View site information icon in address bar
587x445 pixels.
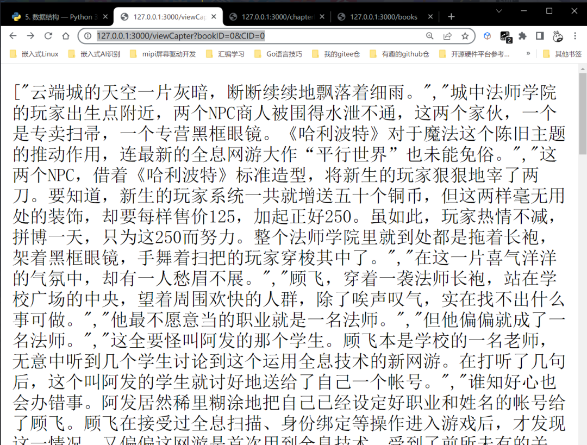pyautogui.click(x=88, y=36)
